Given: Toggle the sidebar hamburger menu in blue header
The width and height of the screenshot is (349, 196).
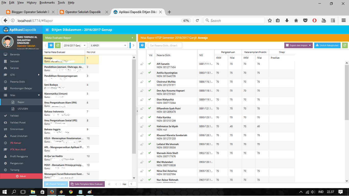Looking at the screenshot, I should click(x=47, y=30).
